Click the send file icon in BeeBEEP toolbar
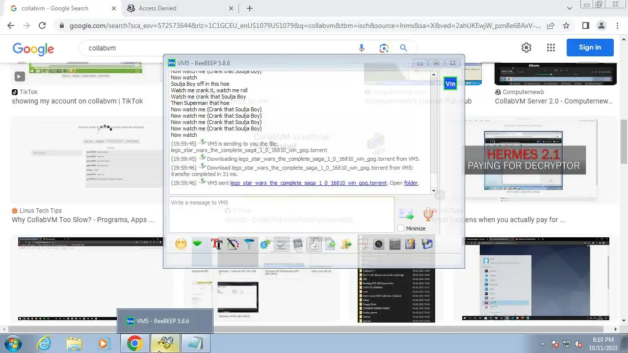 click(x=330, y=244)
